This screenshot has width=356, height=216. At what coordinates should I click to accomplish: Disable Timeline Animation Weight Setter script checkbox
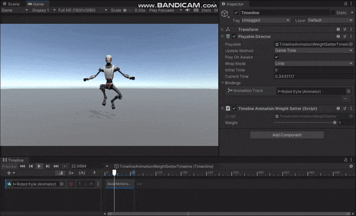coord(234,108)
